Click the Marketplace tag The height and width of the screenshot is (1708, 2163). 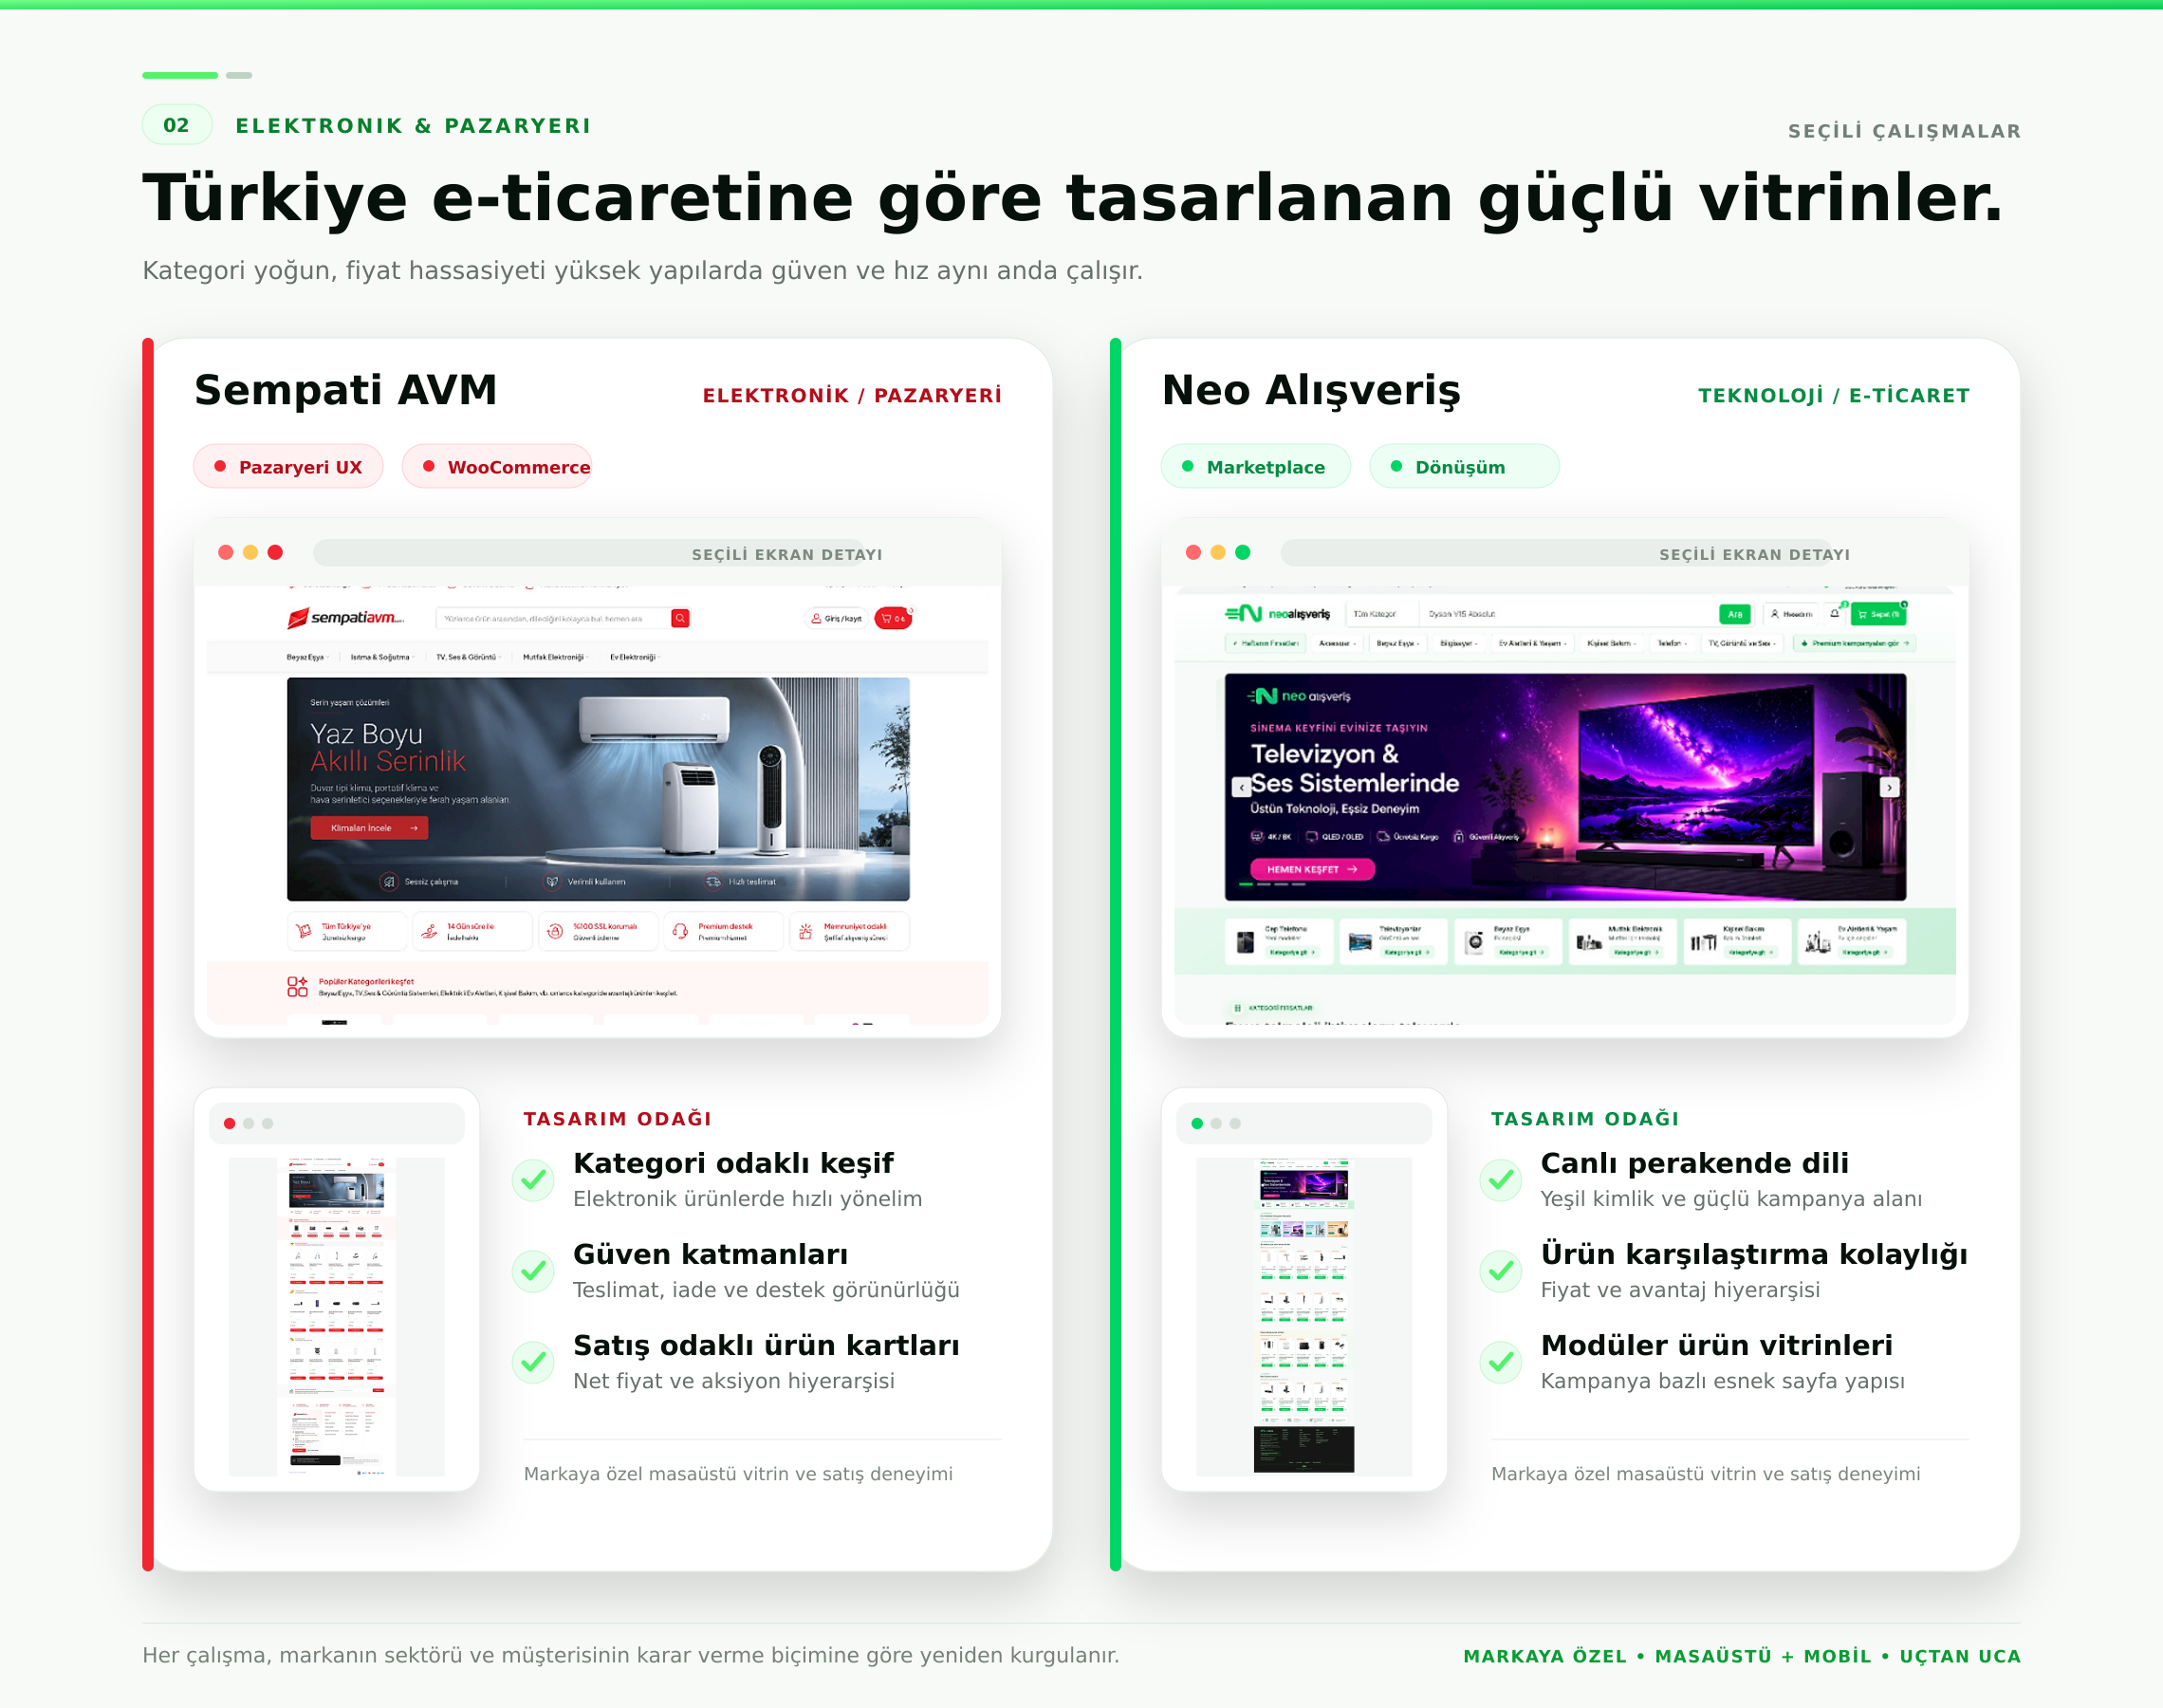(x=1255, y=466)
